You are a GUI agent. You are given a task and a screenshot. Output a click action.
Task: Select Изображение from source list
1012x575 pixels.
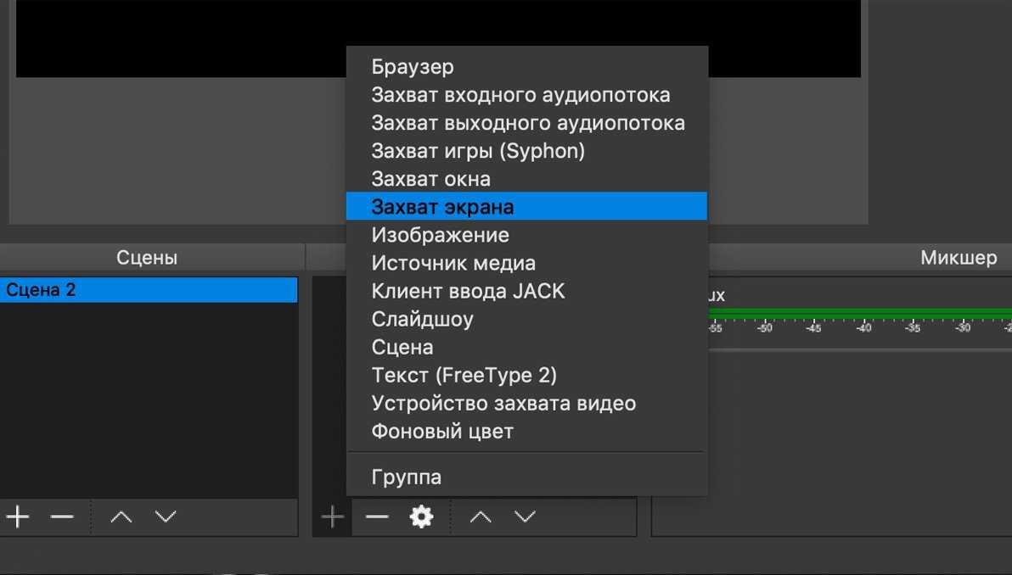(x=440, y=235)
